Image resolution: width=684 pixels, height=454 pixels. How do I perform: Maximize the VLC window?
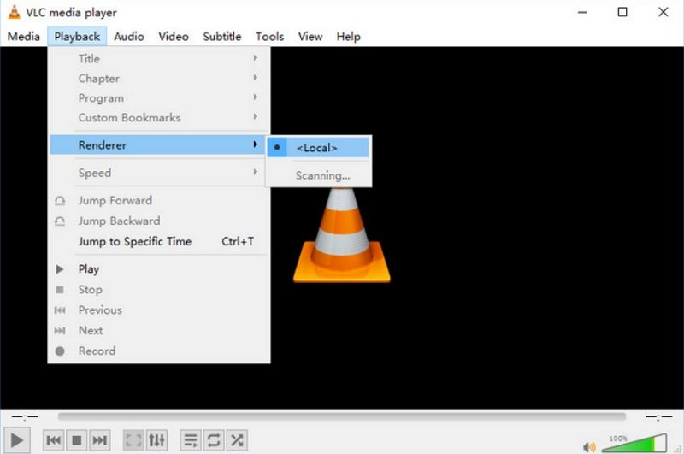click(x=622, y=12)
